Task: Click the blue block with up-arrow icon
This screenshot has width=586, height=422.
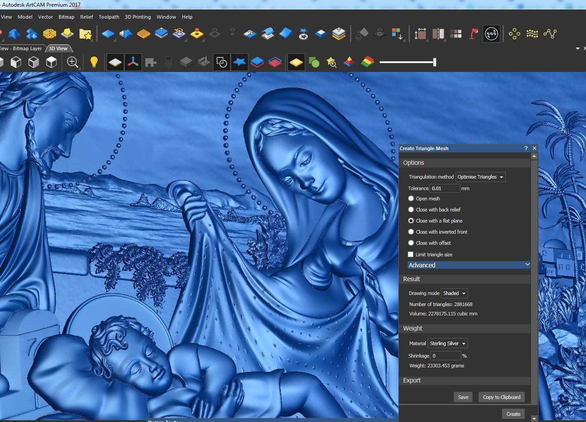Action: point(161,33)
